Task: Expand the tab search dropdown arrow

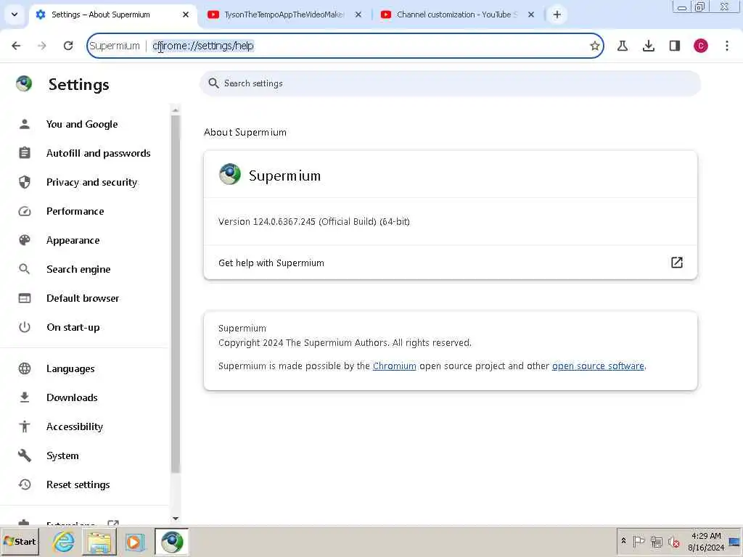Action: click(15, 15)
